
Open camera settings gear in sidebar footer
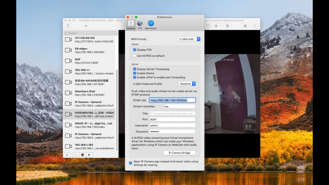click(82, 155)
